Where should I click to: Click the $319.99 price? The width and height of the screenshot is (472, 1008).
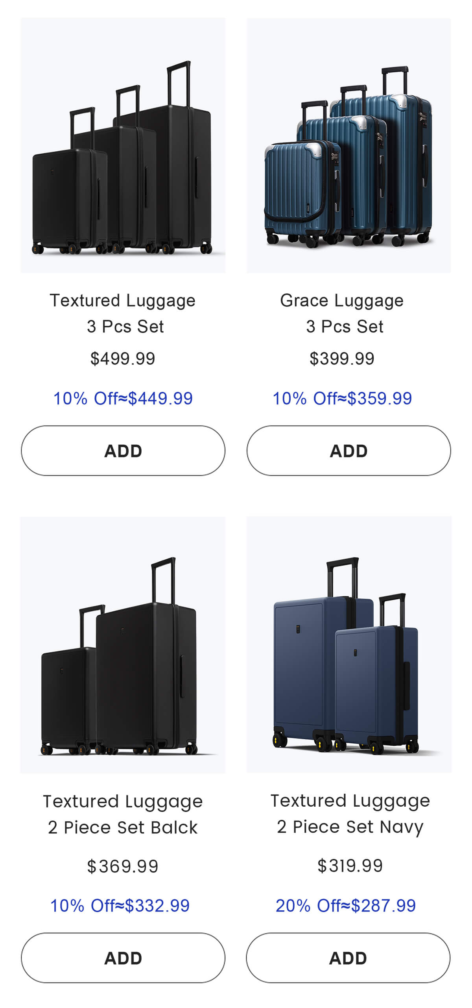coord(350,865)
